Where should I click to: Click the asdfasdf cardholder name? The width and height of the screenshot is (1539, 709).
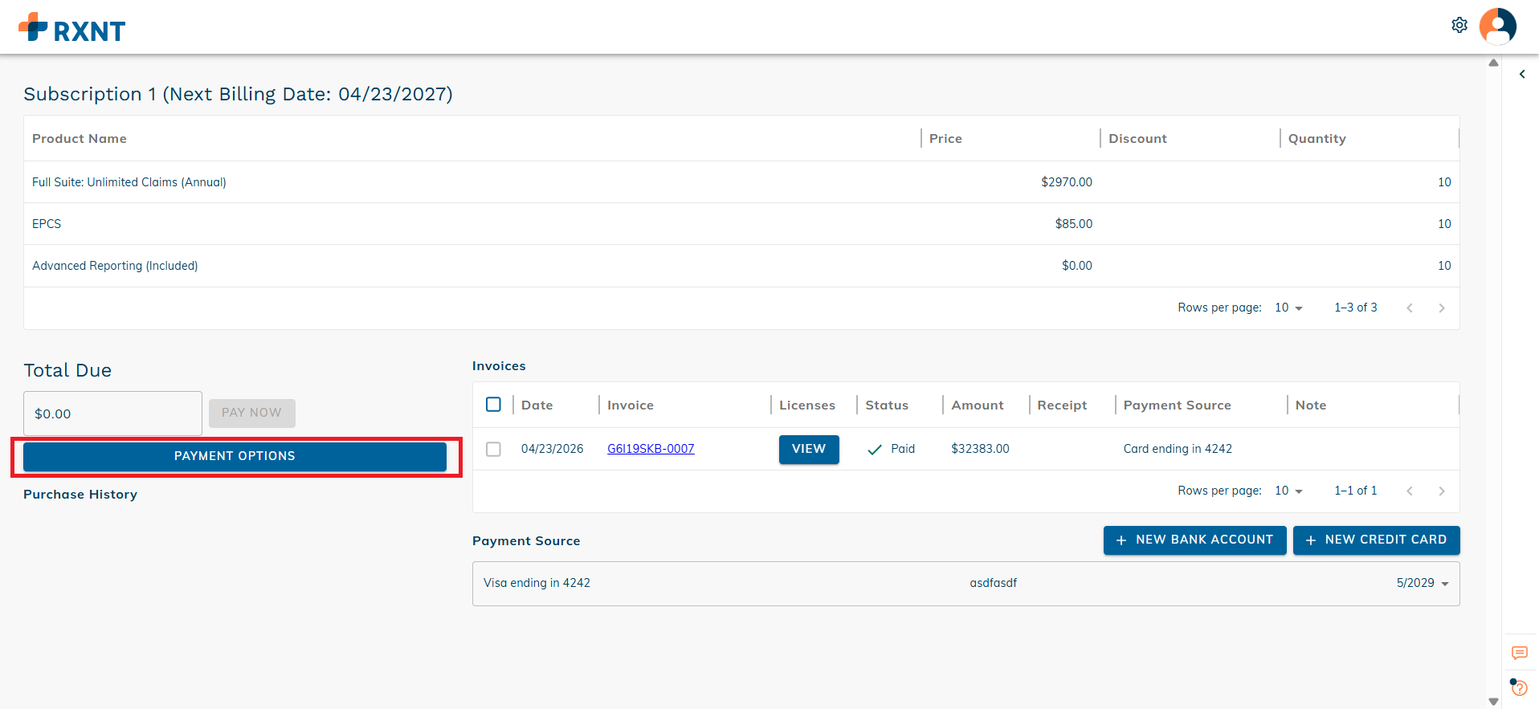coord(994,583)
